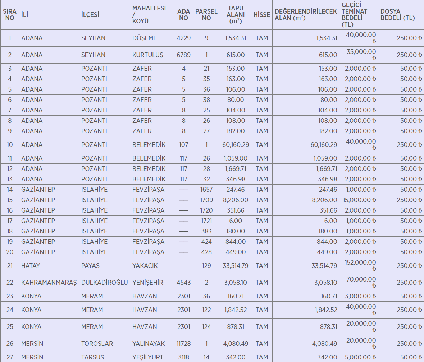Select ada number 6789
Image resolution: width=424 pixels, height=362 pixels.
183,55
